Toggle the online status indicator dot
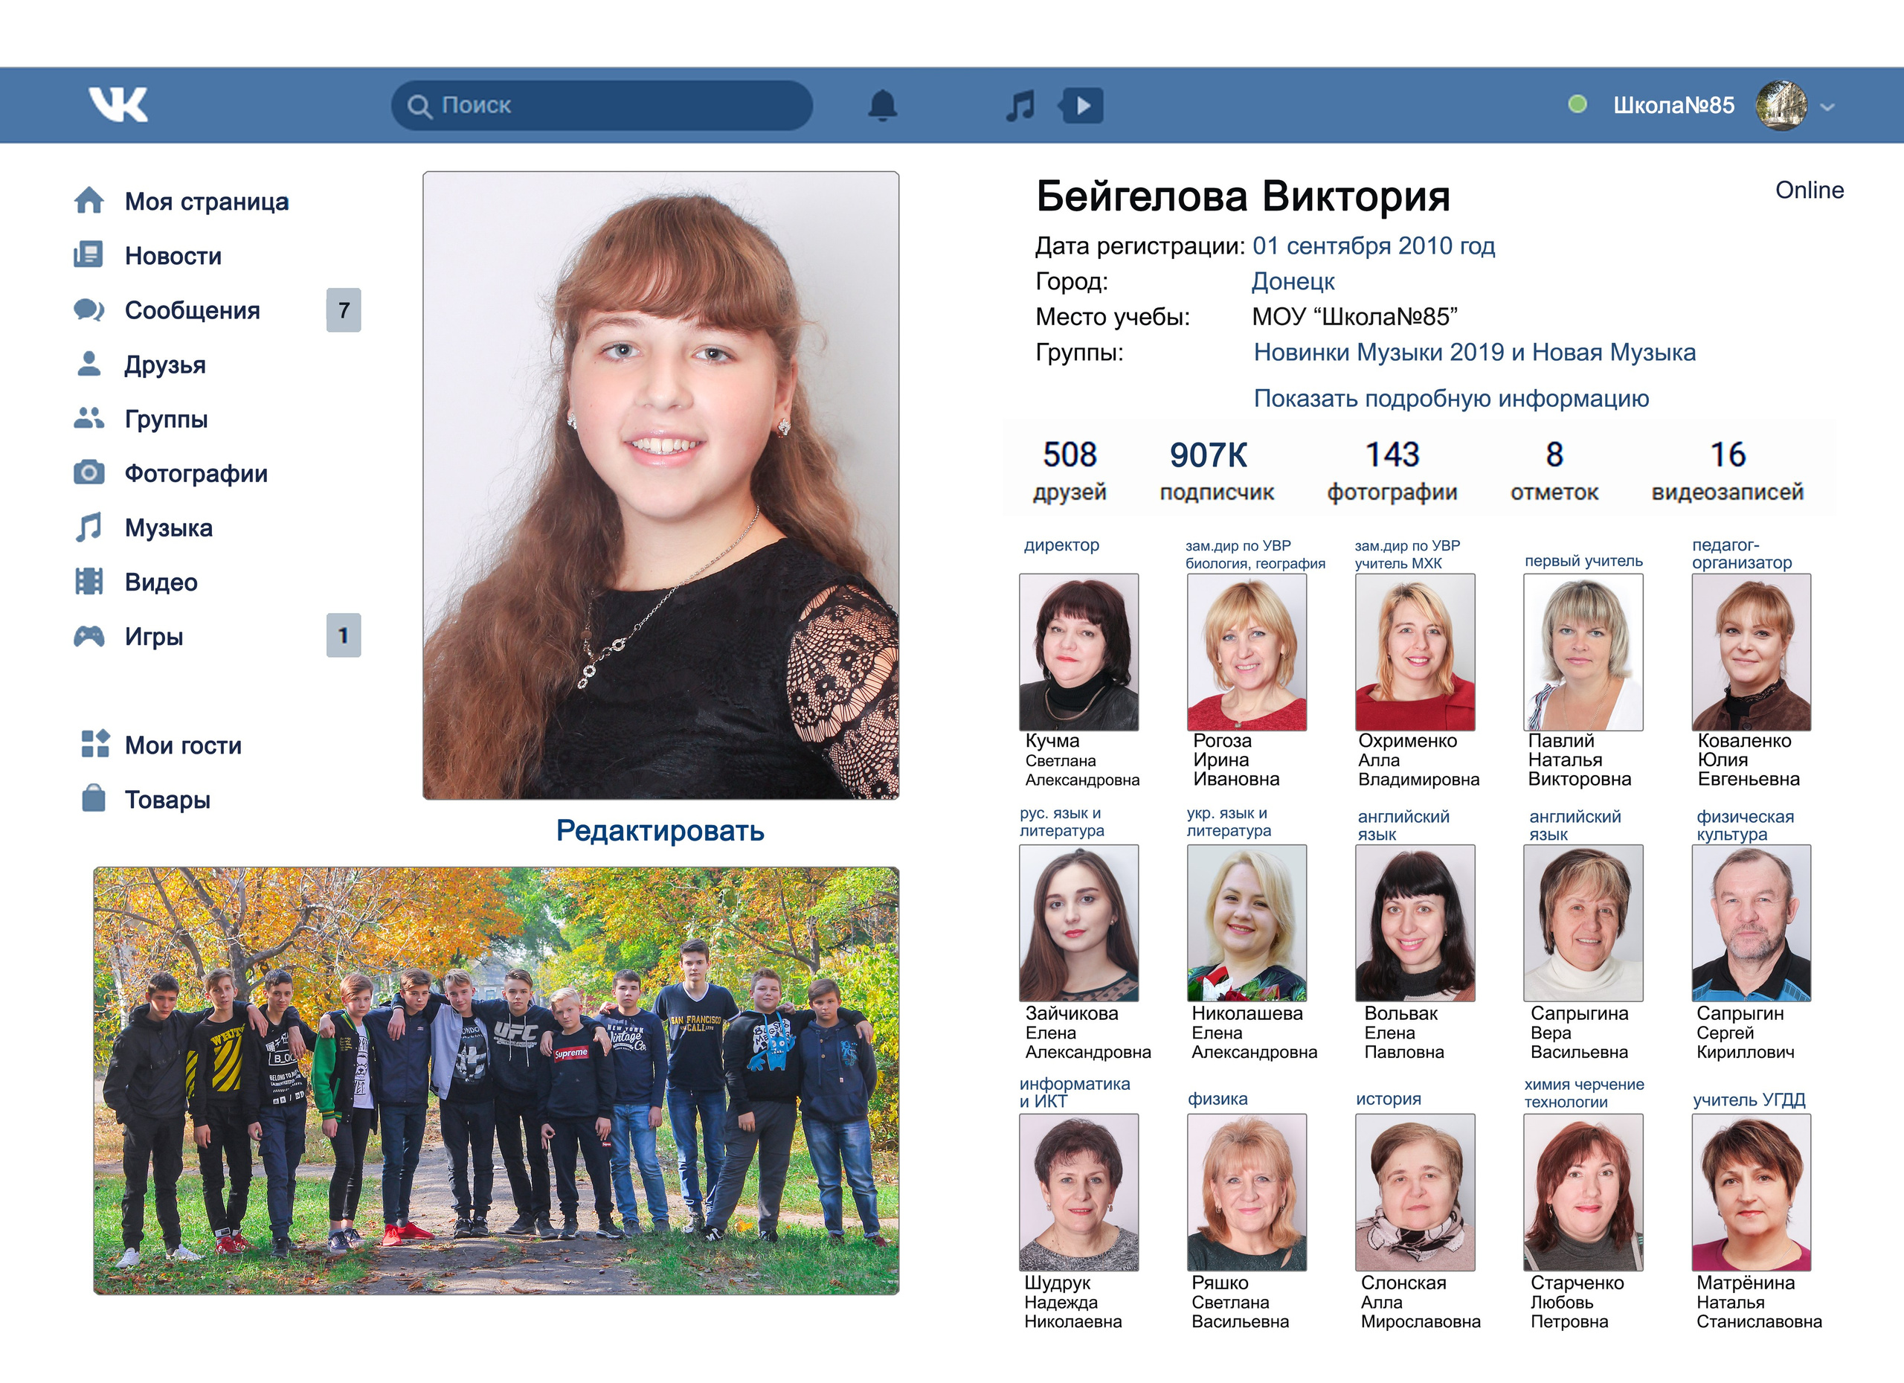Screen dimensions: 1904x1383 [x=1578, y=103]
